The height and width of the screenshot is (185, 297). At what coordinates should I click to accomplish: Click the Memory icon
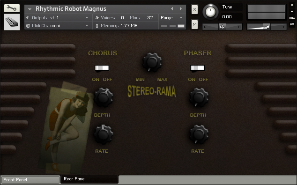(97, 26)
